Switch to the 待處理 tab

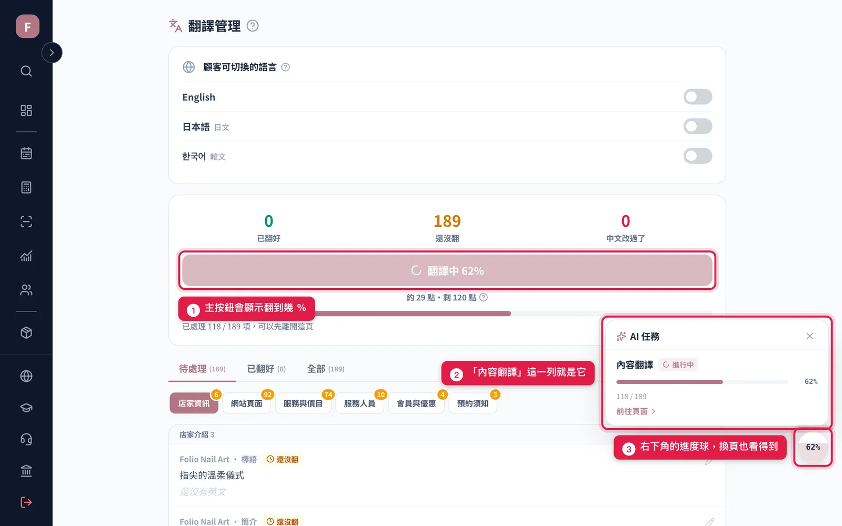[202, 369]
